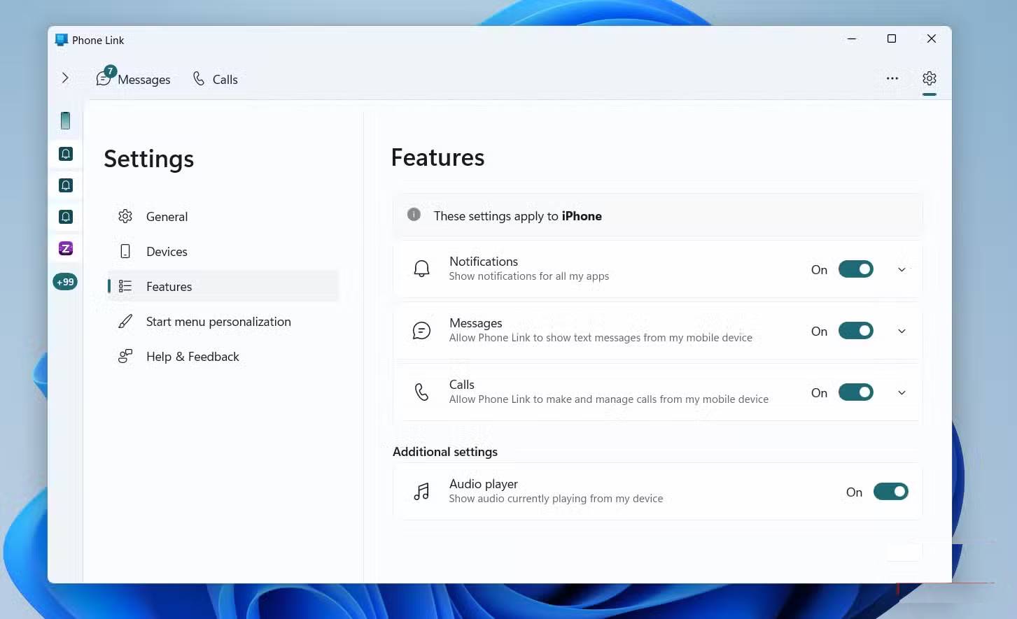Click the "Settings" heading in left panel
Image resolution: width=1017 pixels, height=619 pixels.
coord(149,159)
